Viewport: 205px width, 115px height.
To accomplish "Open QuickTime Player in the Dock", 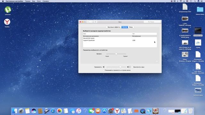I will tap(143, 111).
